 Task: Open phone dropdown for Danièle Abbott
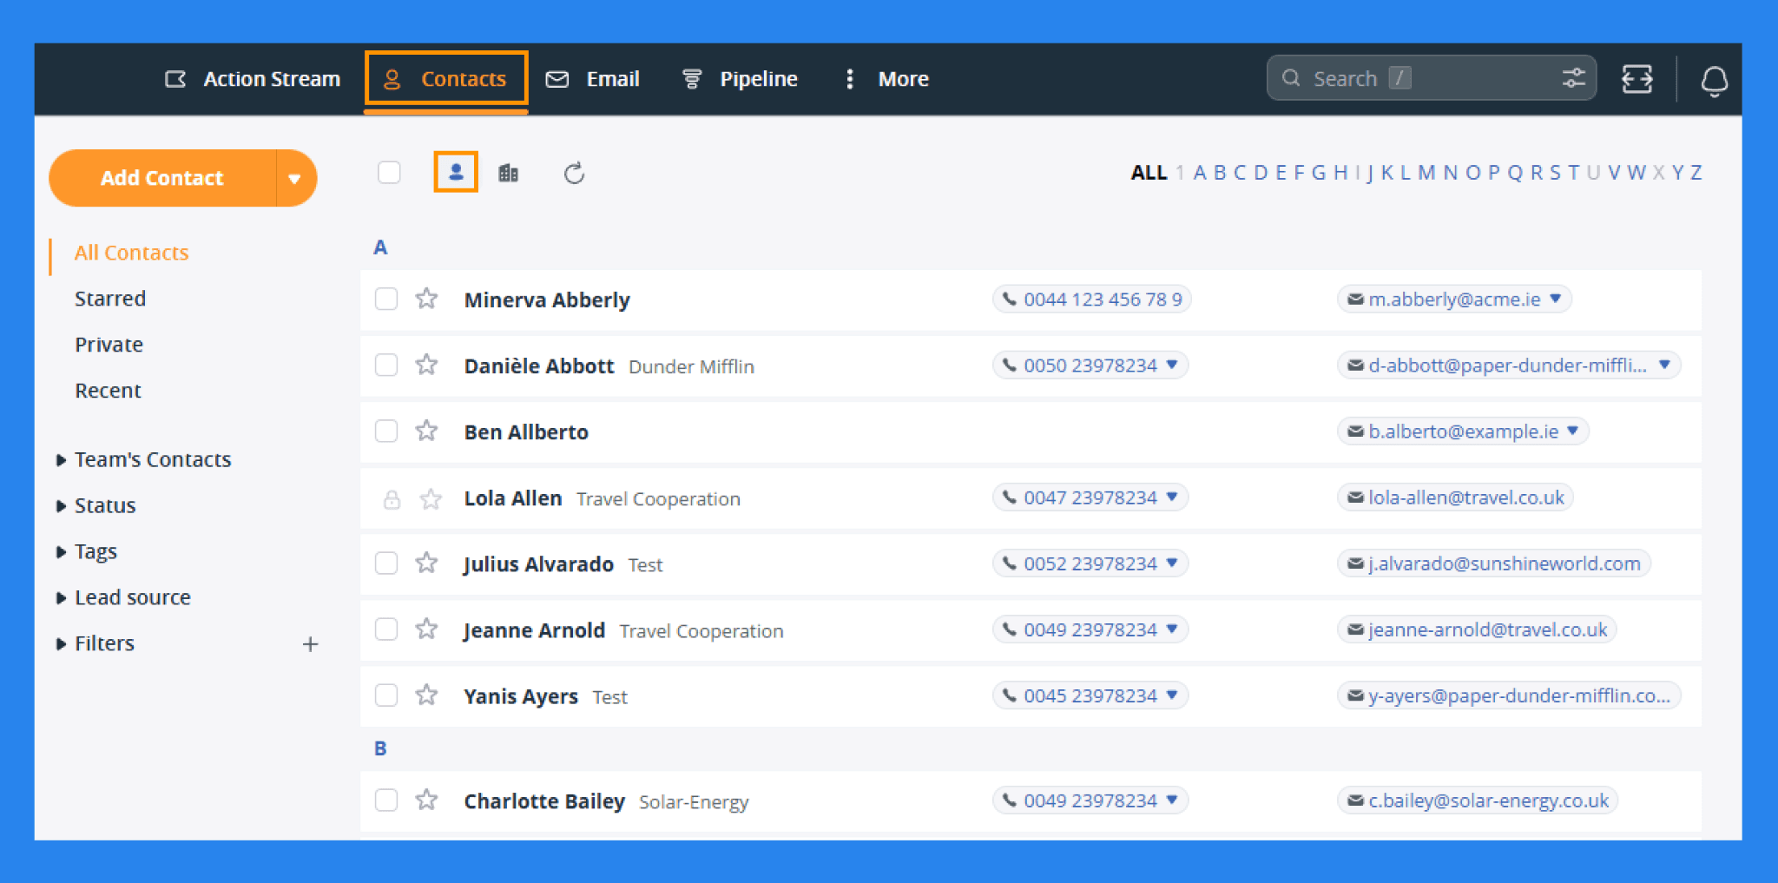1172,365
